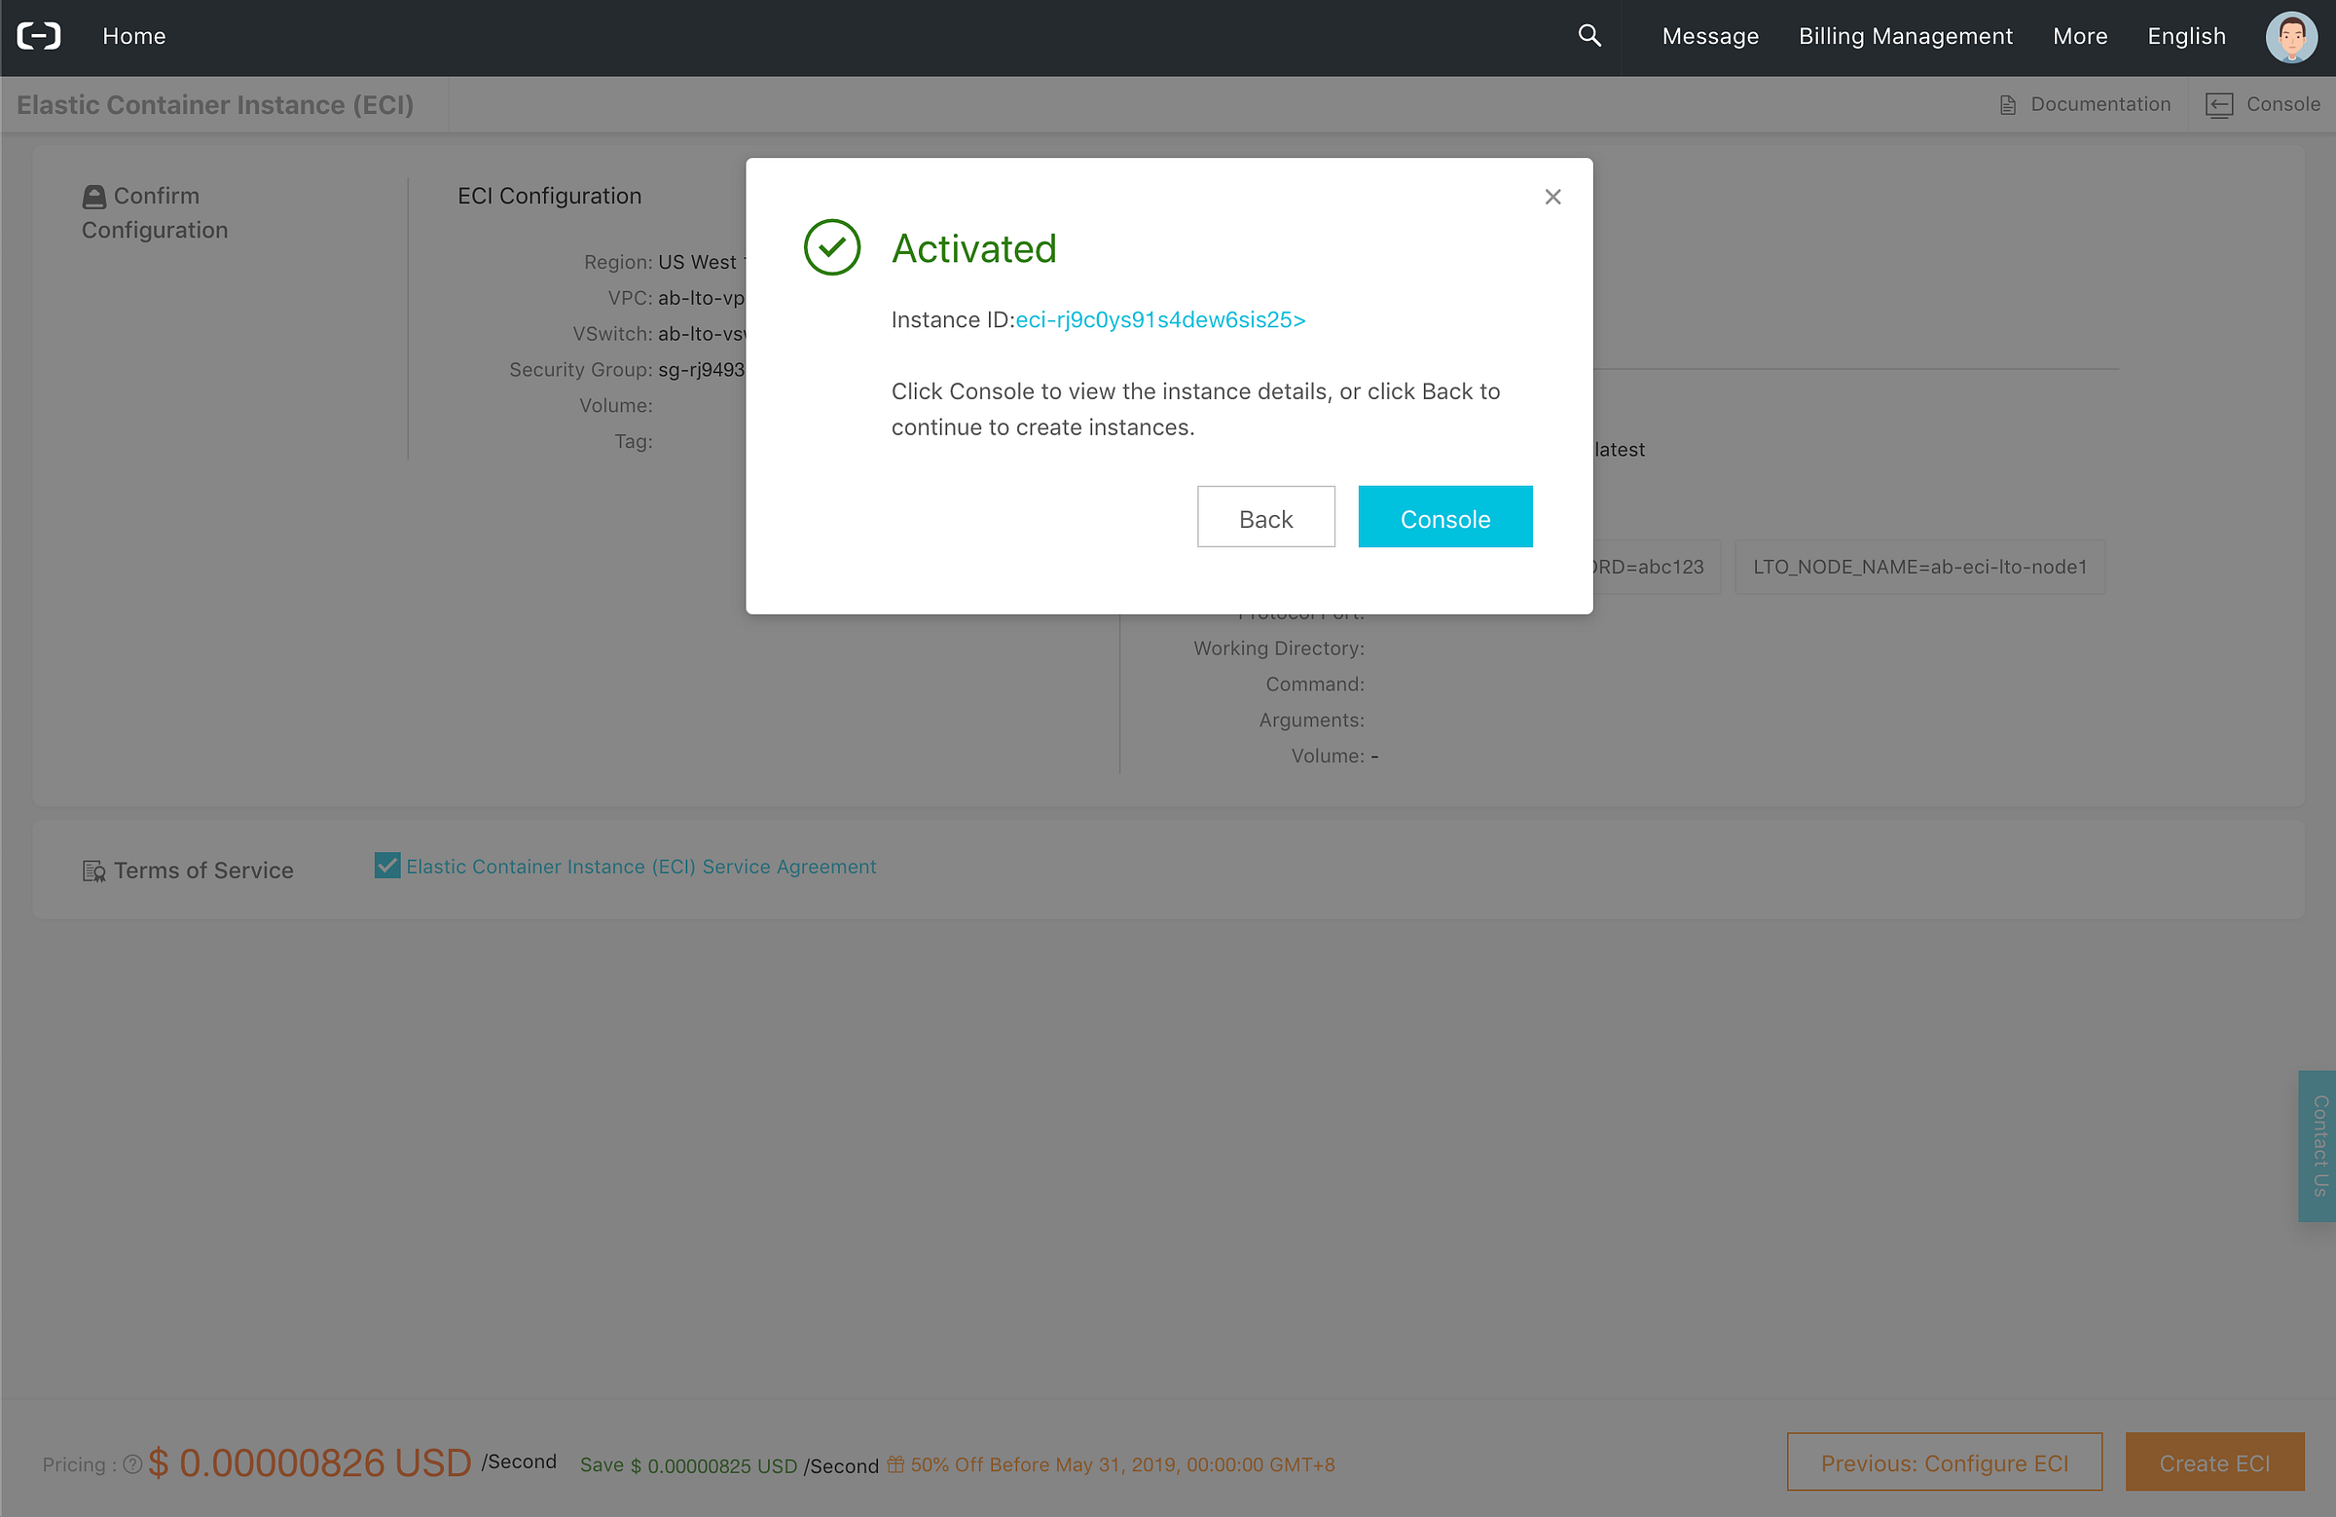Image resolution: width=2336 pixels, height=1517 pixels.
Task: Open the Contact Us side tab
Action: [x=2318, y=1145]
